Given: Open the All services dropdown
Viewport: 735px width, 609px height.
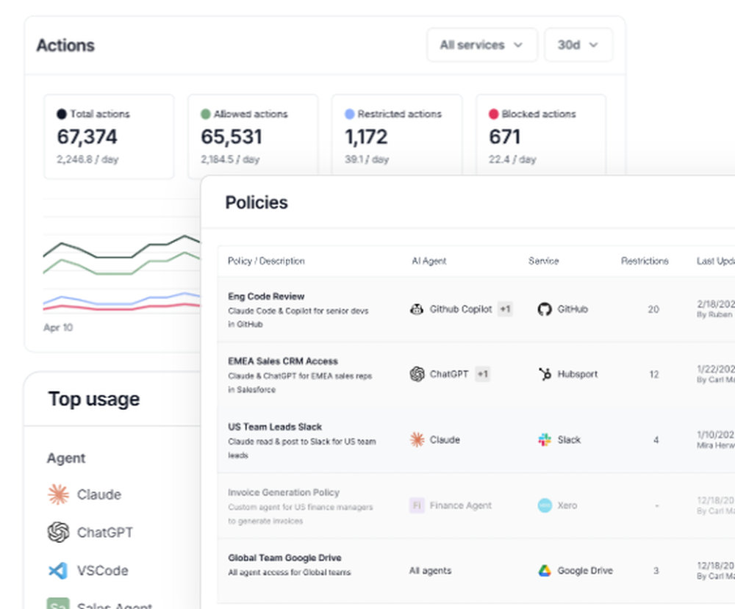Looking at the screenshot, I should tap(481, 45).
